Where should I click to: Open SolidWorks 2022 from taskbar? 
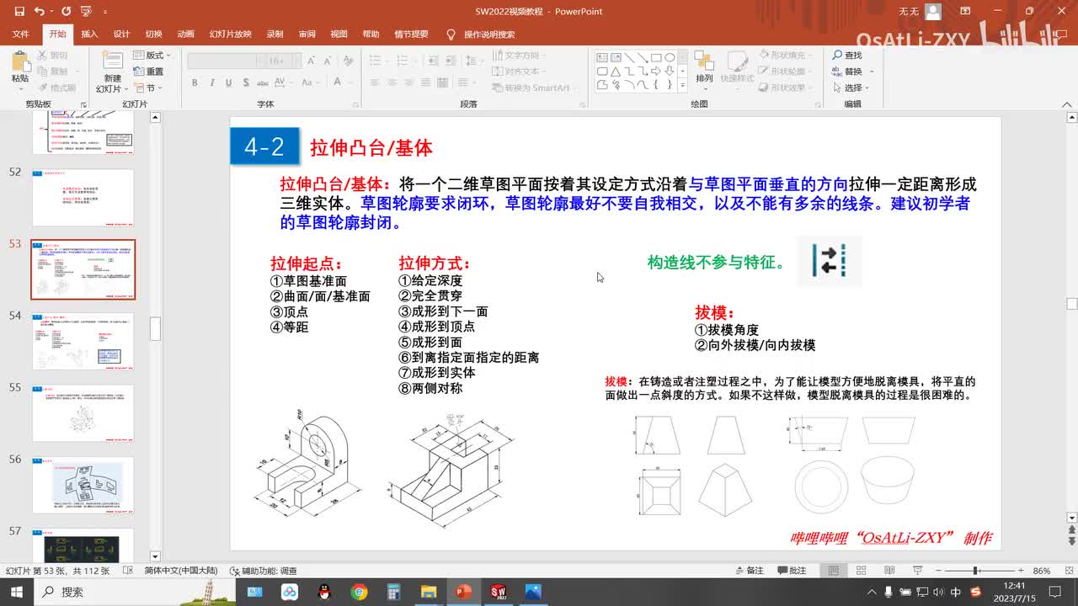point(498,592)
